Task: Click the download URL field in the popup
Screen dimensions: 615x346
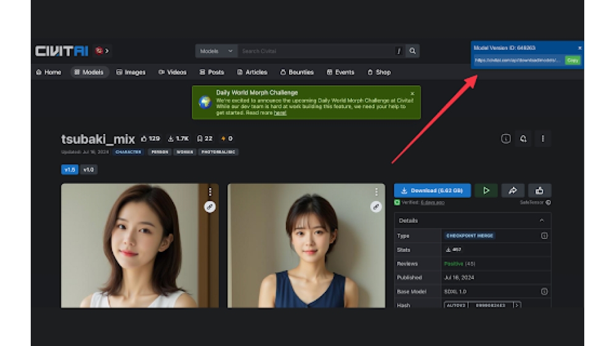Action: [x=518, y=60]
